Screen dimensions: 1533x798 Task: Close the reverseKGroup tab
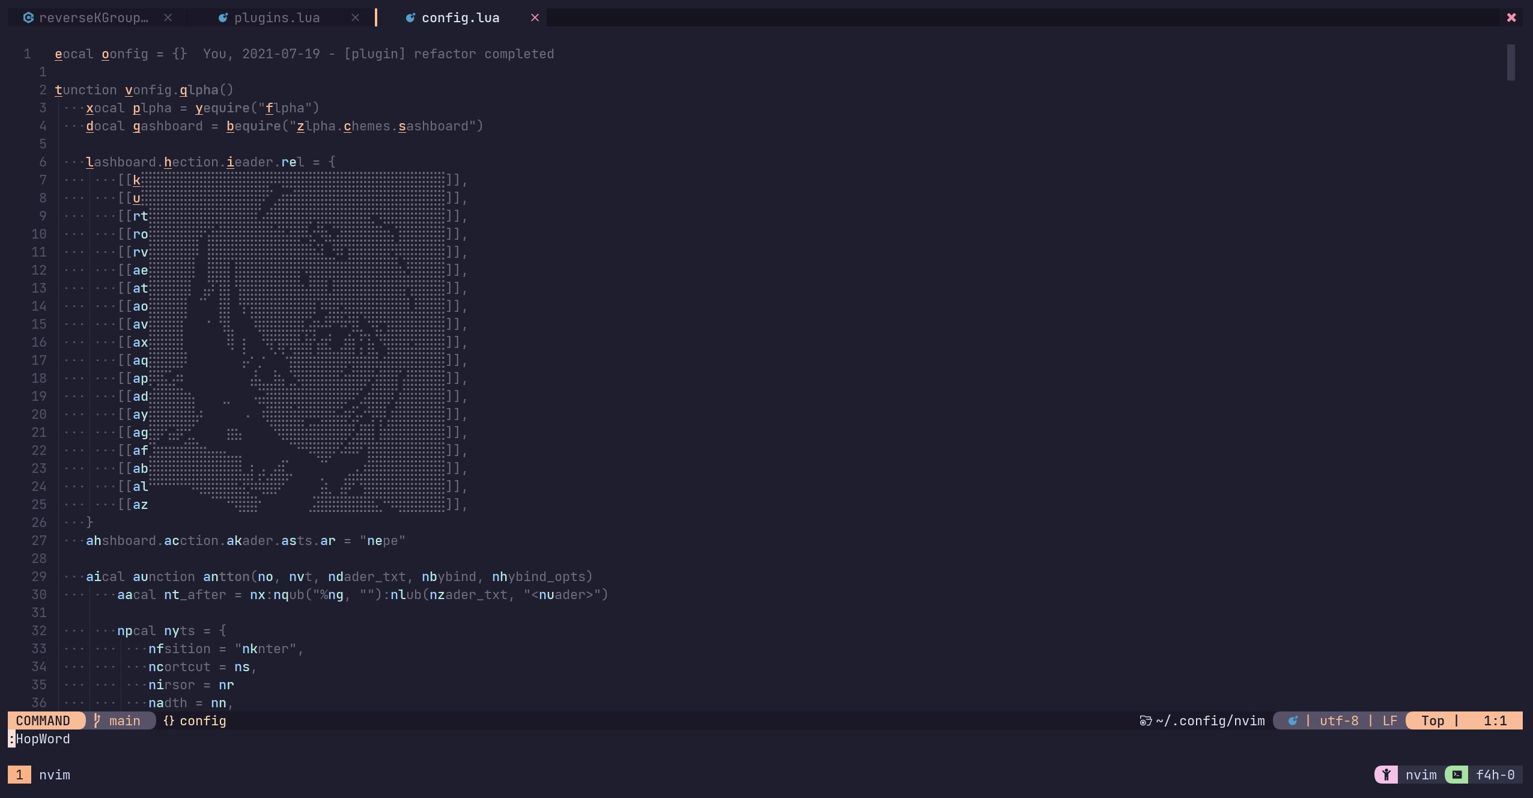168,18
